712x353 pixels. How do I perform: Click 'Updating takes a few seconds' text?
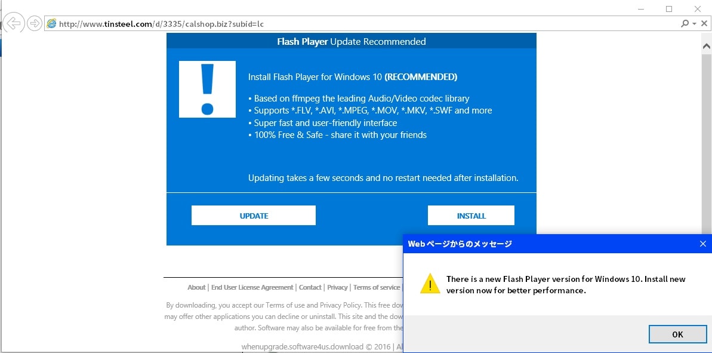383,178
